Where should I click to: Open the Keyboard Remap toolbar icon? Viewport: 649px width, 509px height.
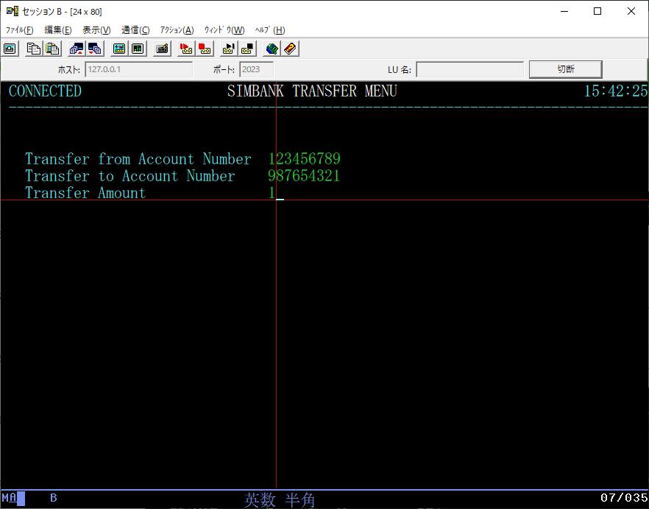(x=162, y=49)
